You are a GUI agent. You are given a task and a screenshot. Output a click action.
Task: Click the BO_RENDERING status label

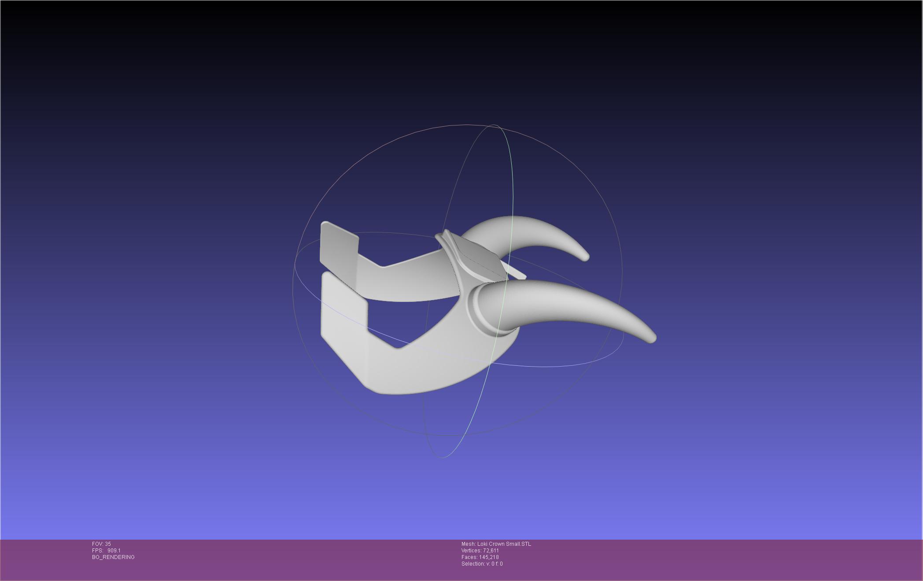(113, 557)
